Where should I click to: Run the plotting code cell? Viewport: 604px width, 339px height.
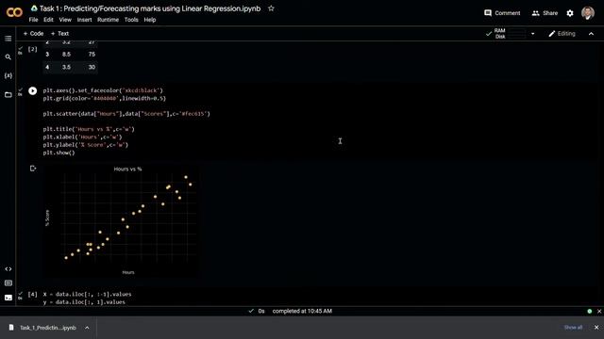point(33,90)
